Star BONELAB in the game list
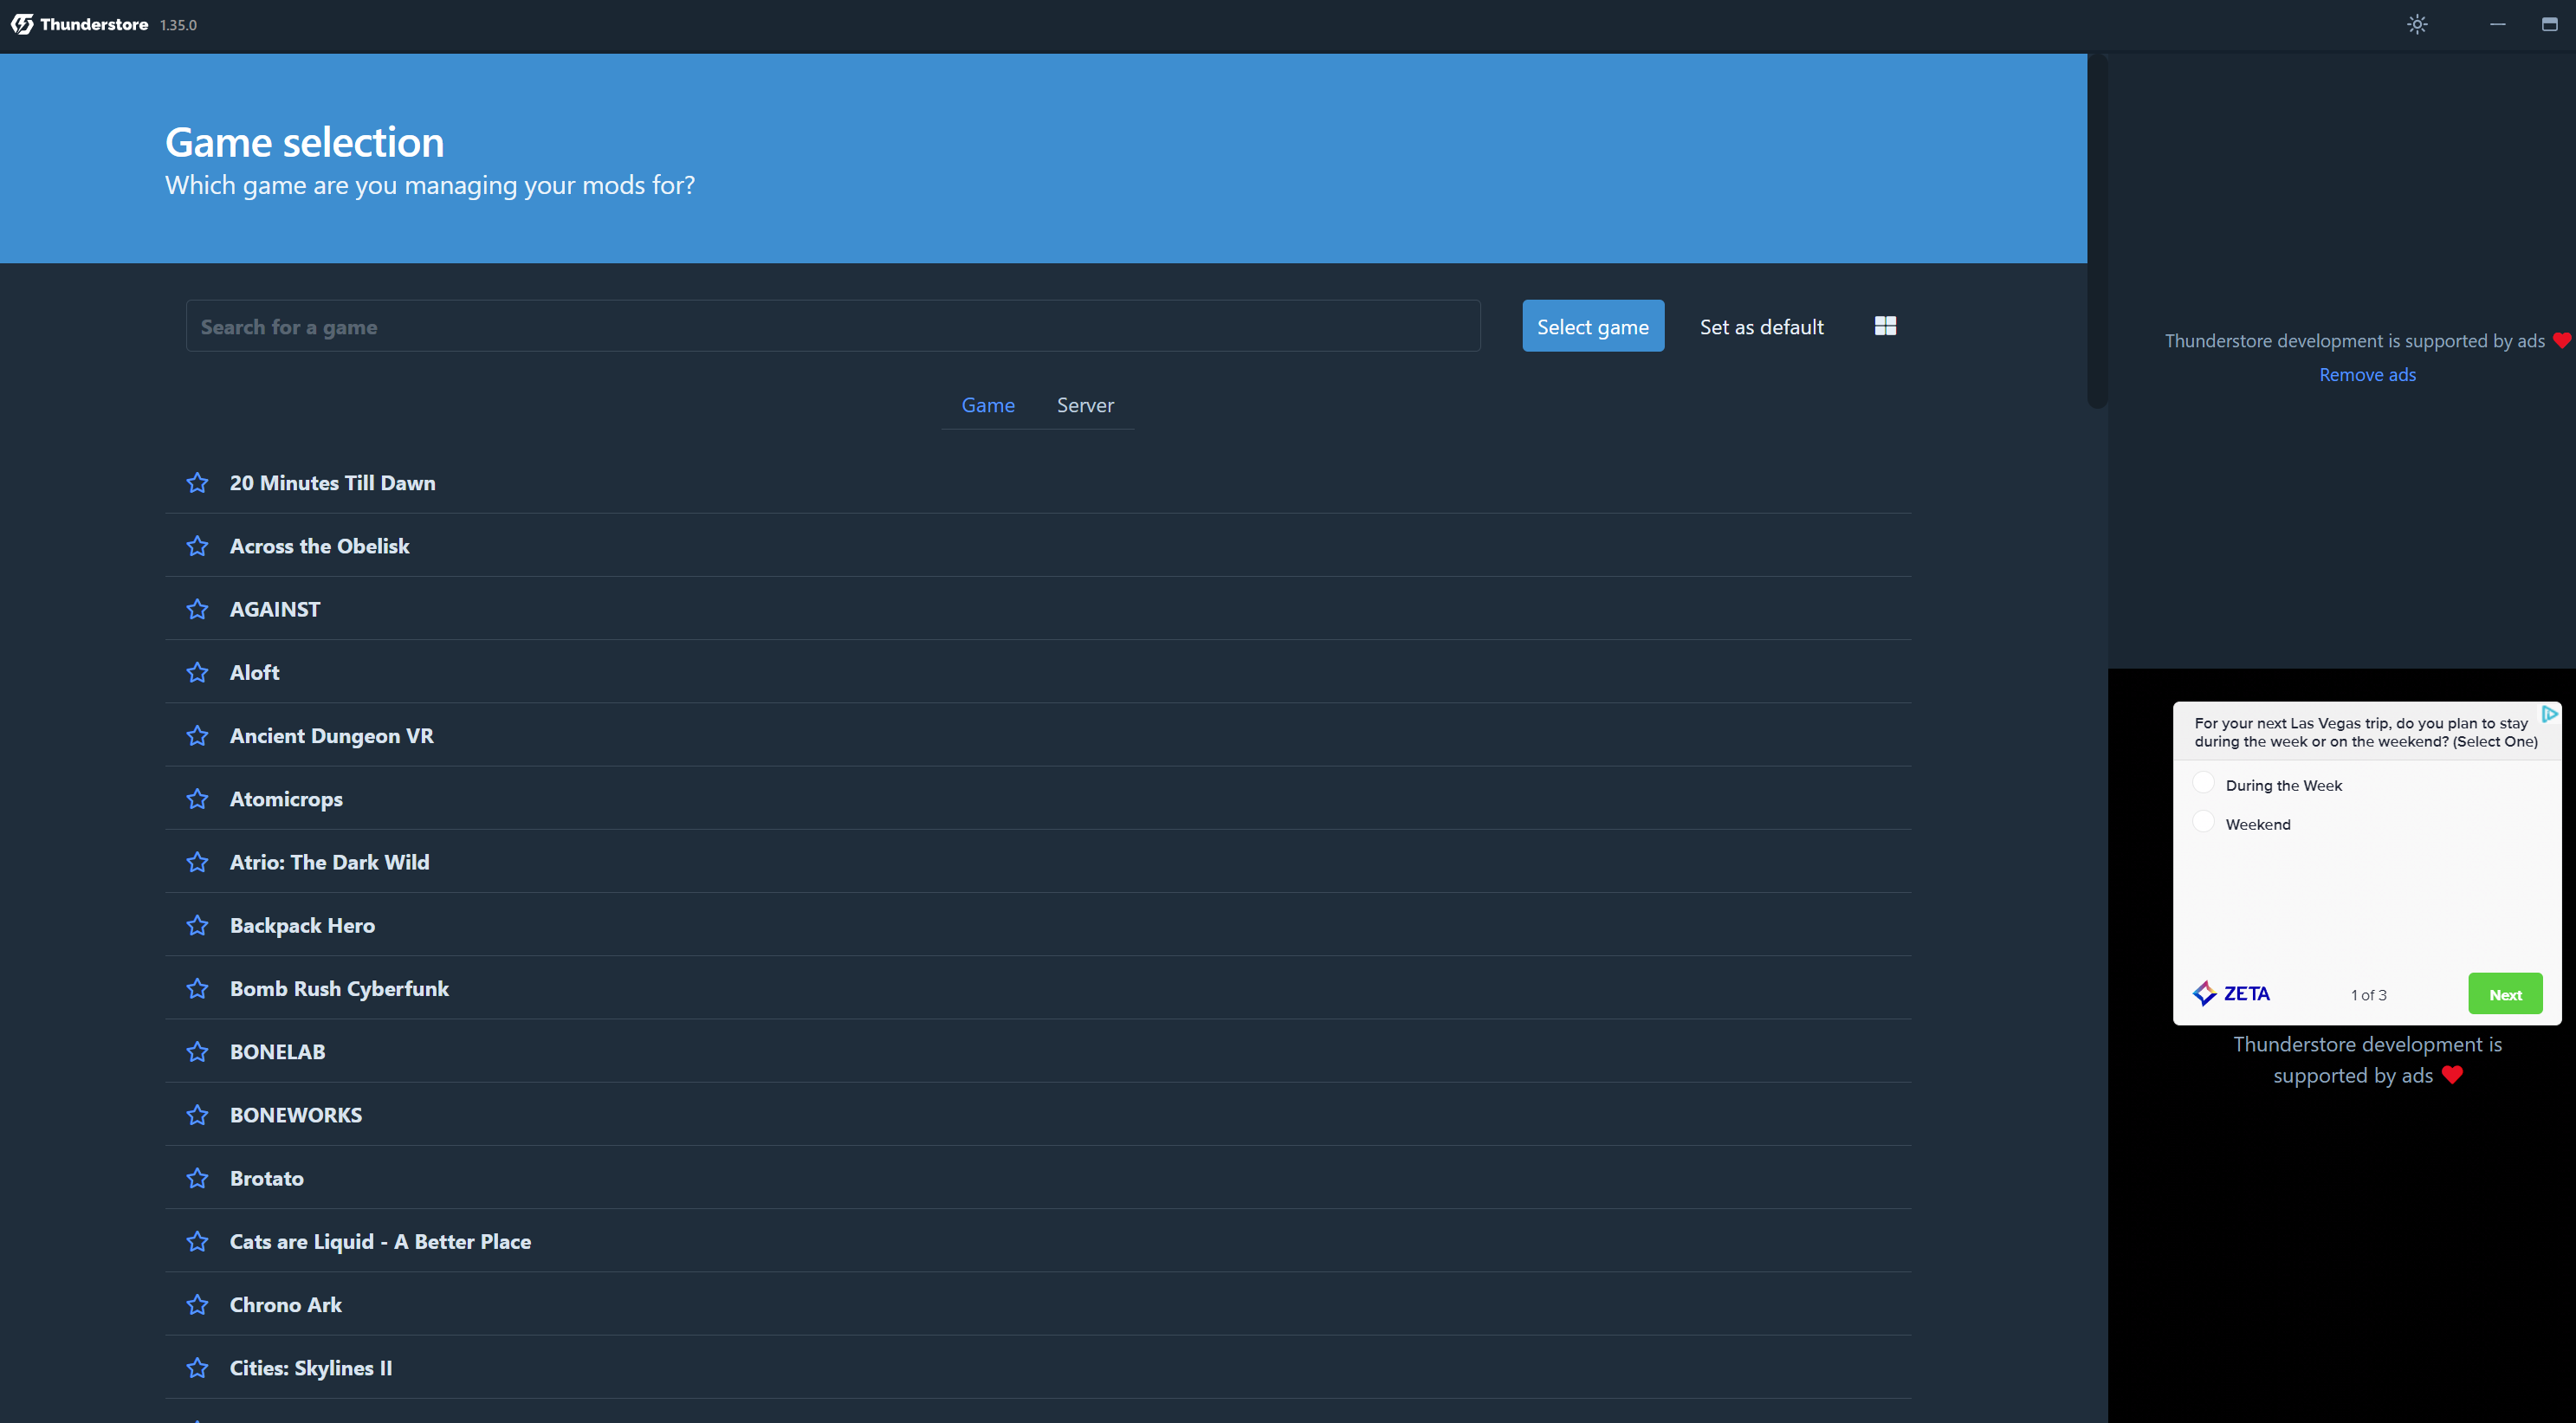This screenshot has height=1423, width=2576. coord(197,1052)
